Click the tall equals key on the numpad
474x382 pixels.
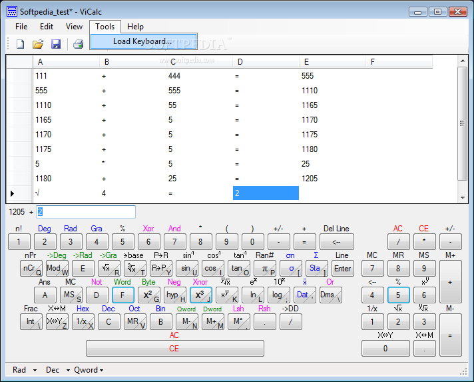[451, 335]
